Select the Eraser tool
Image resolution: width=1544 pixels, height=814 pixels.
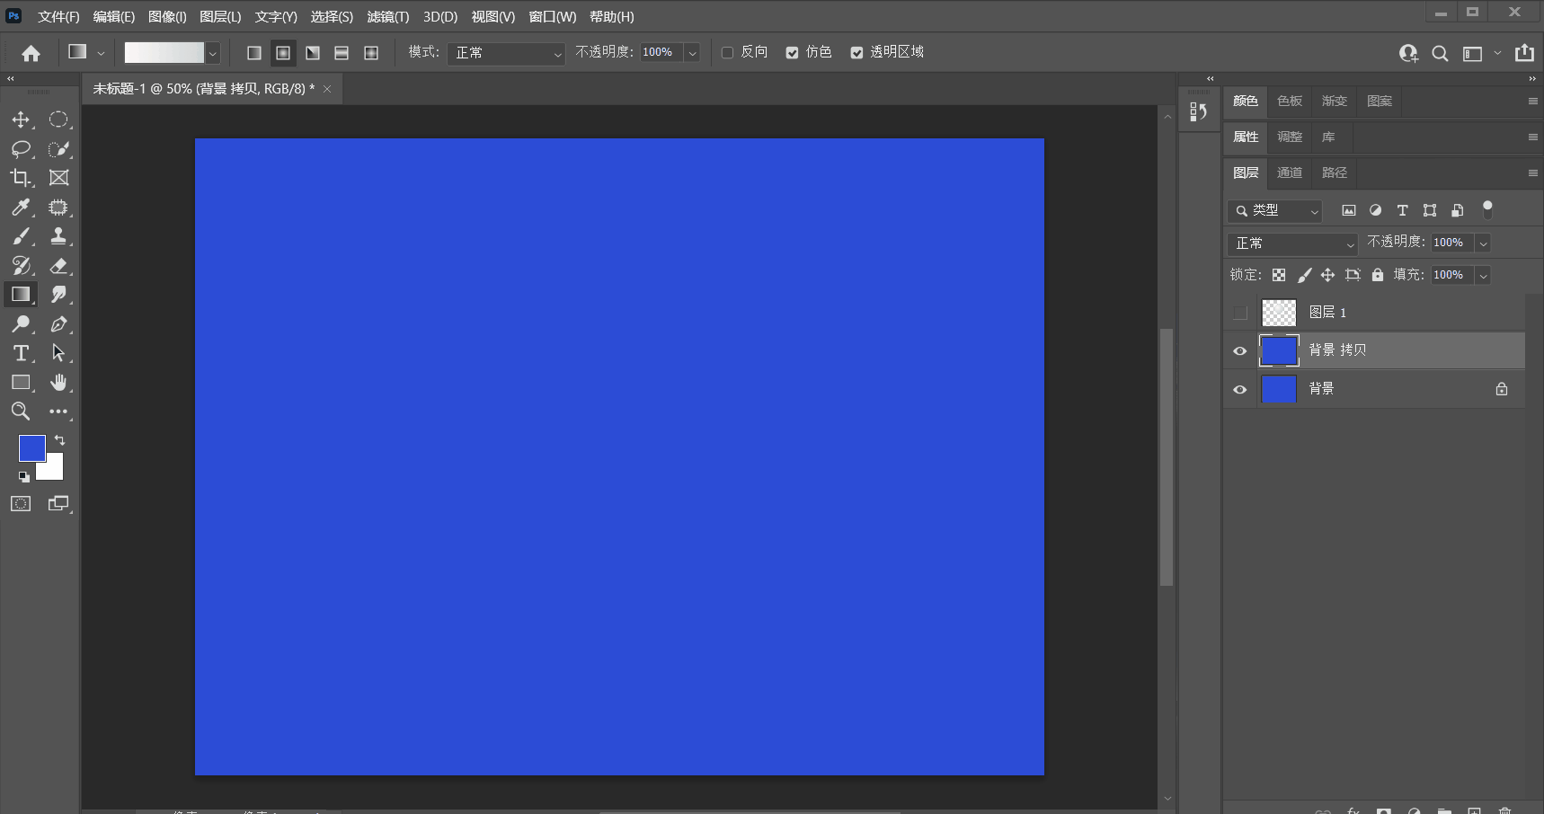58,266
